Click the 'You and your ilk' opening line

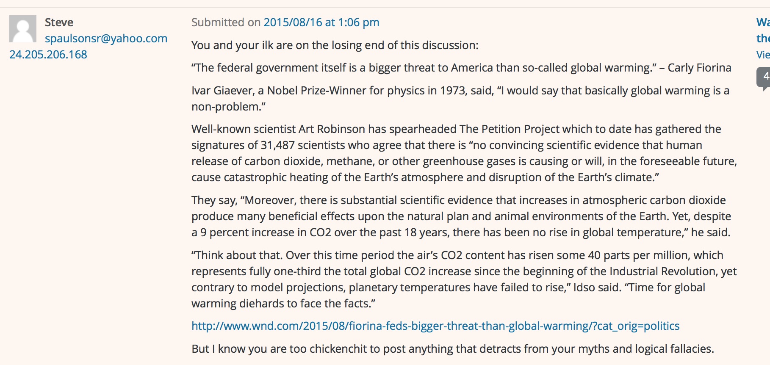tap(335, 45)
